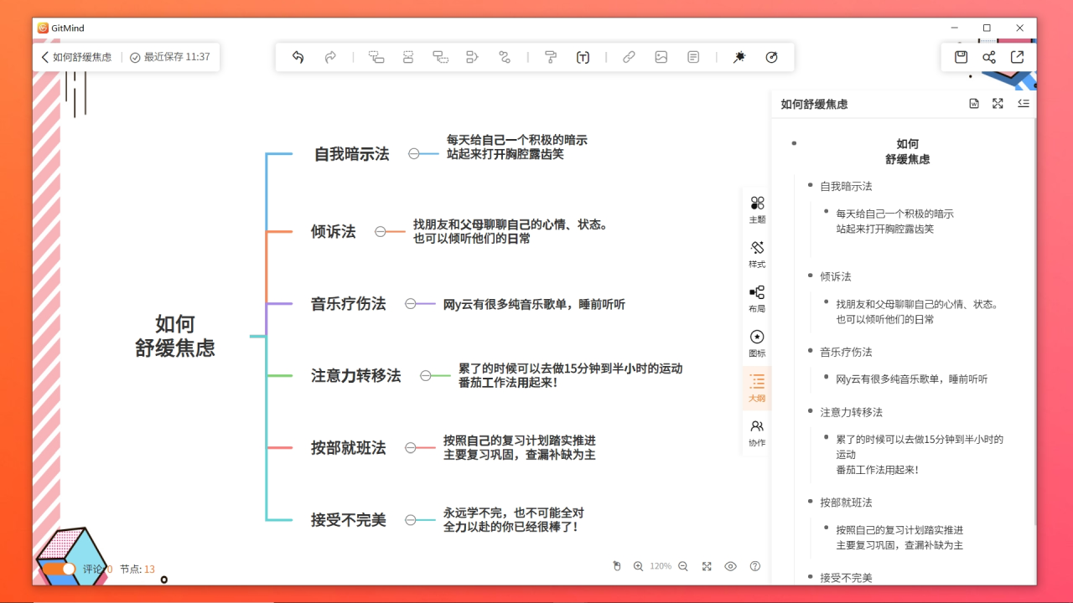Open the 主题 theme panel

pos(756,209)
